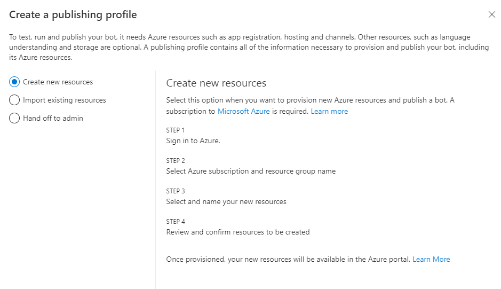Click the STEP 4 label
501x289 pixels.
tap(176, 222)
